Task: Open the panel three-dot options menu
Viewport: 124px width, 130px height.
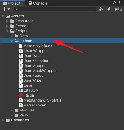Action: click(120, 3)
